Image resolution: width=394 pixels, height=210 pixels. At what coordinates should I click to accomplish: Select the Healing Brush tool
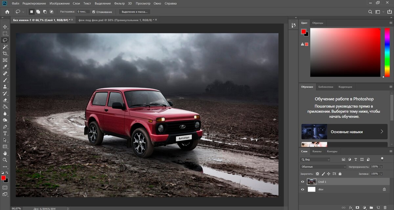(5, 73)
